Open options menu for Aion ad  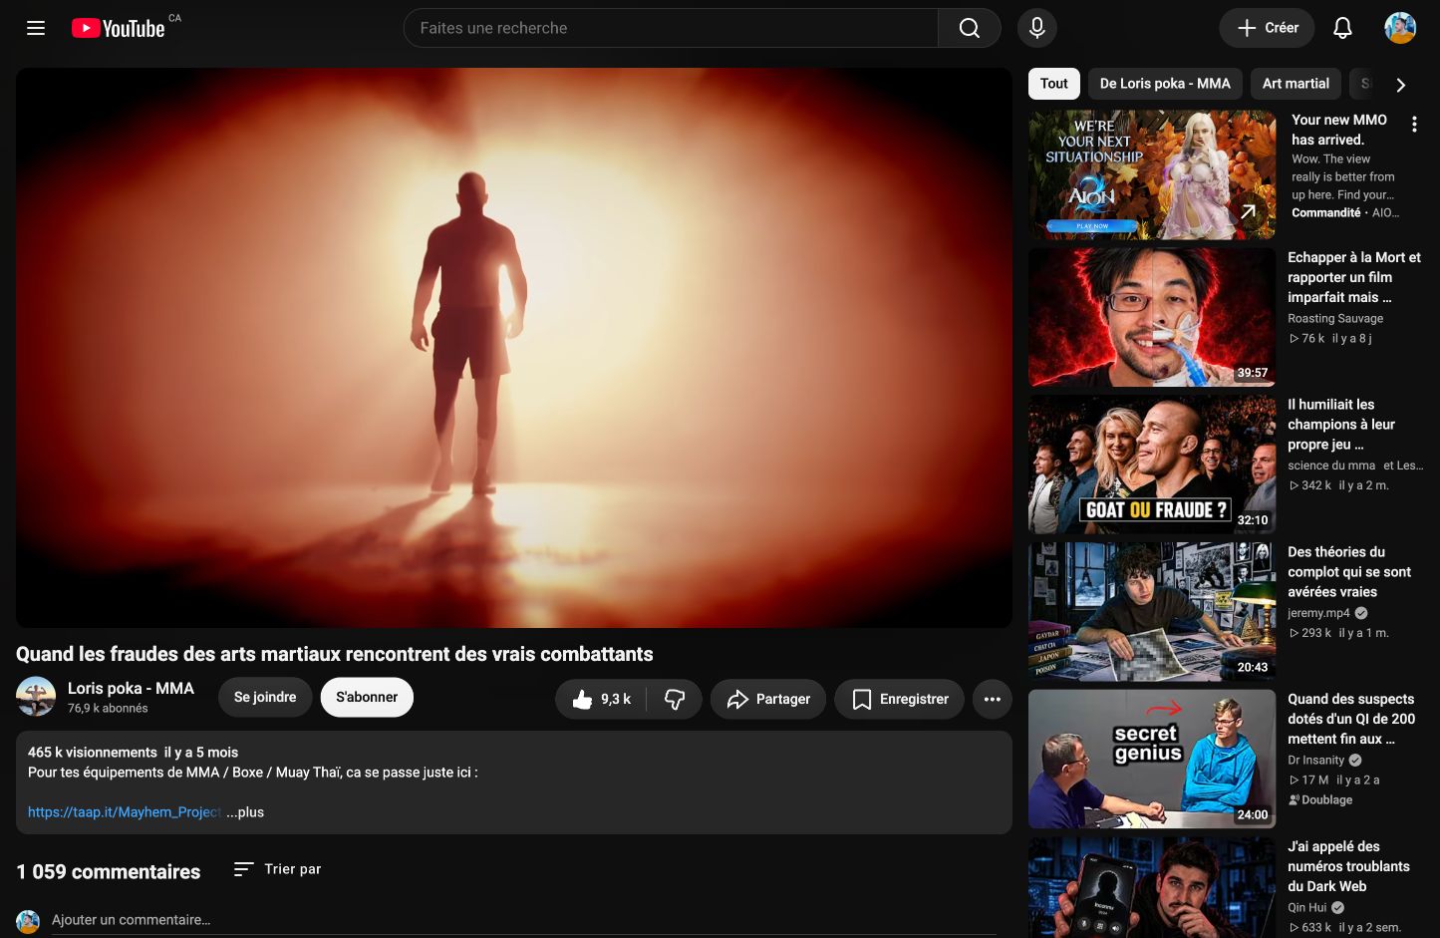(1414, 125)
